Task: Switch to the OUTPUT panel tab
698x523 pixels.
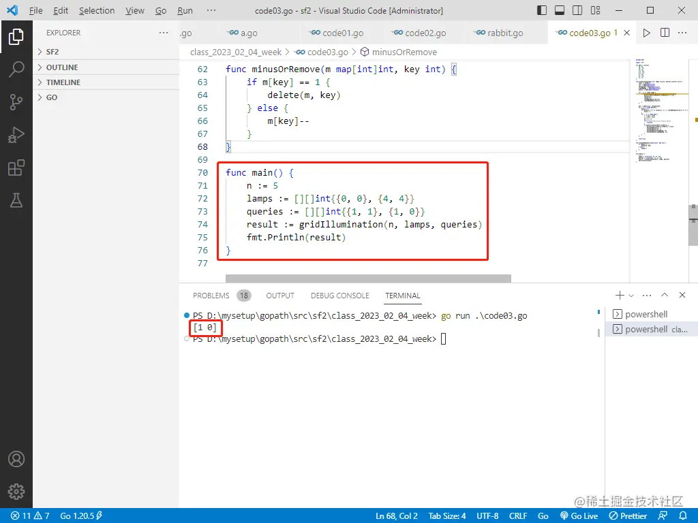Action: click(x=280, y=296)
